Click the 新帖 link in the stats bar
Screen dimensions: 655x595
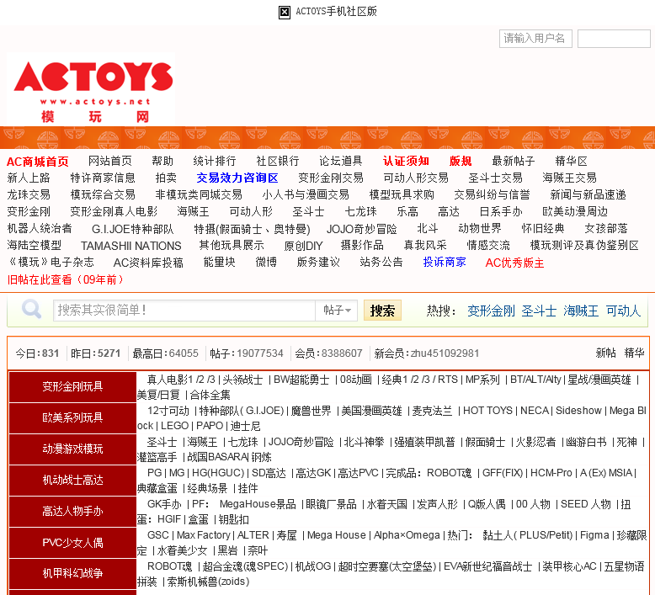click(x=605, y=353)
